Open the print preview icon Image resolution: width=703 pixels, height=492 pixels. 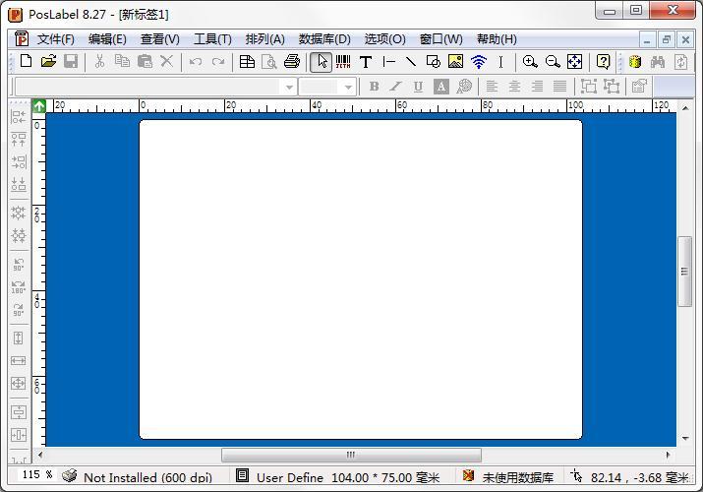(269, 62)
